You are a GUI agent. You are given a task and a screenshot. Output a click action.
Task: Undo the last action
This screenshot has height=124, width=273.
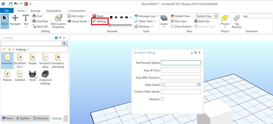click(x=16, y=4)
